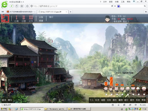Click the skin shirt icon in the title bar
Screen dimensions: 148x111
coord(134,1)
